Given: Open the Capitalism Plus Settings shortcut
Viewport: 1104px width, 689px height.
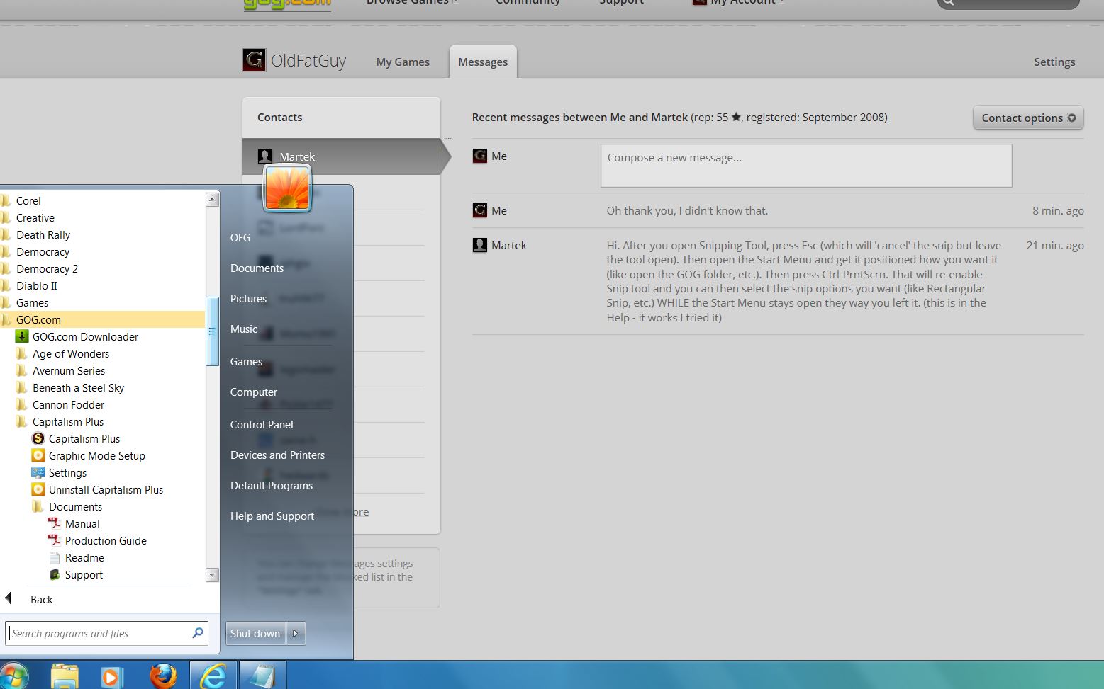Looking at the screenshot, I should pyautogui.click(x=60, y=473).
